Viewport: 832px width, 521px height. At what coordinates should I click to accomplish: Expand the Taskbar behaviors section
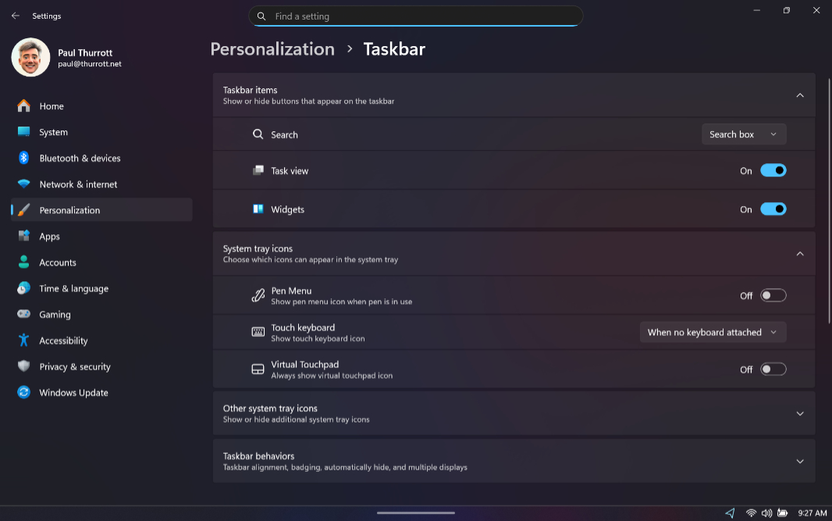pyautogui.click(x=799, y=461)
